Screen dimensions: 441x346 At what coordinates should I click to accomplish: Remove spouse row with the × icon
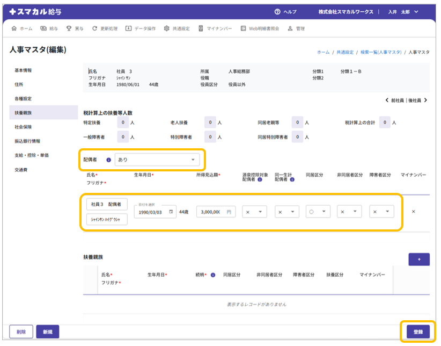[x=413, y=212]
